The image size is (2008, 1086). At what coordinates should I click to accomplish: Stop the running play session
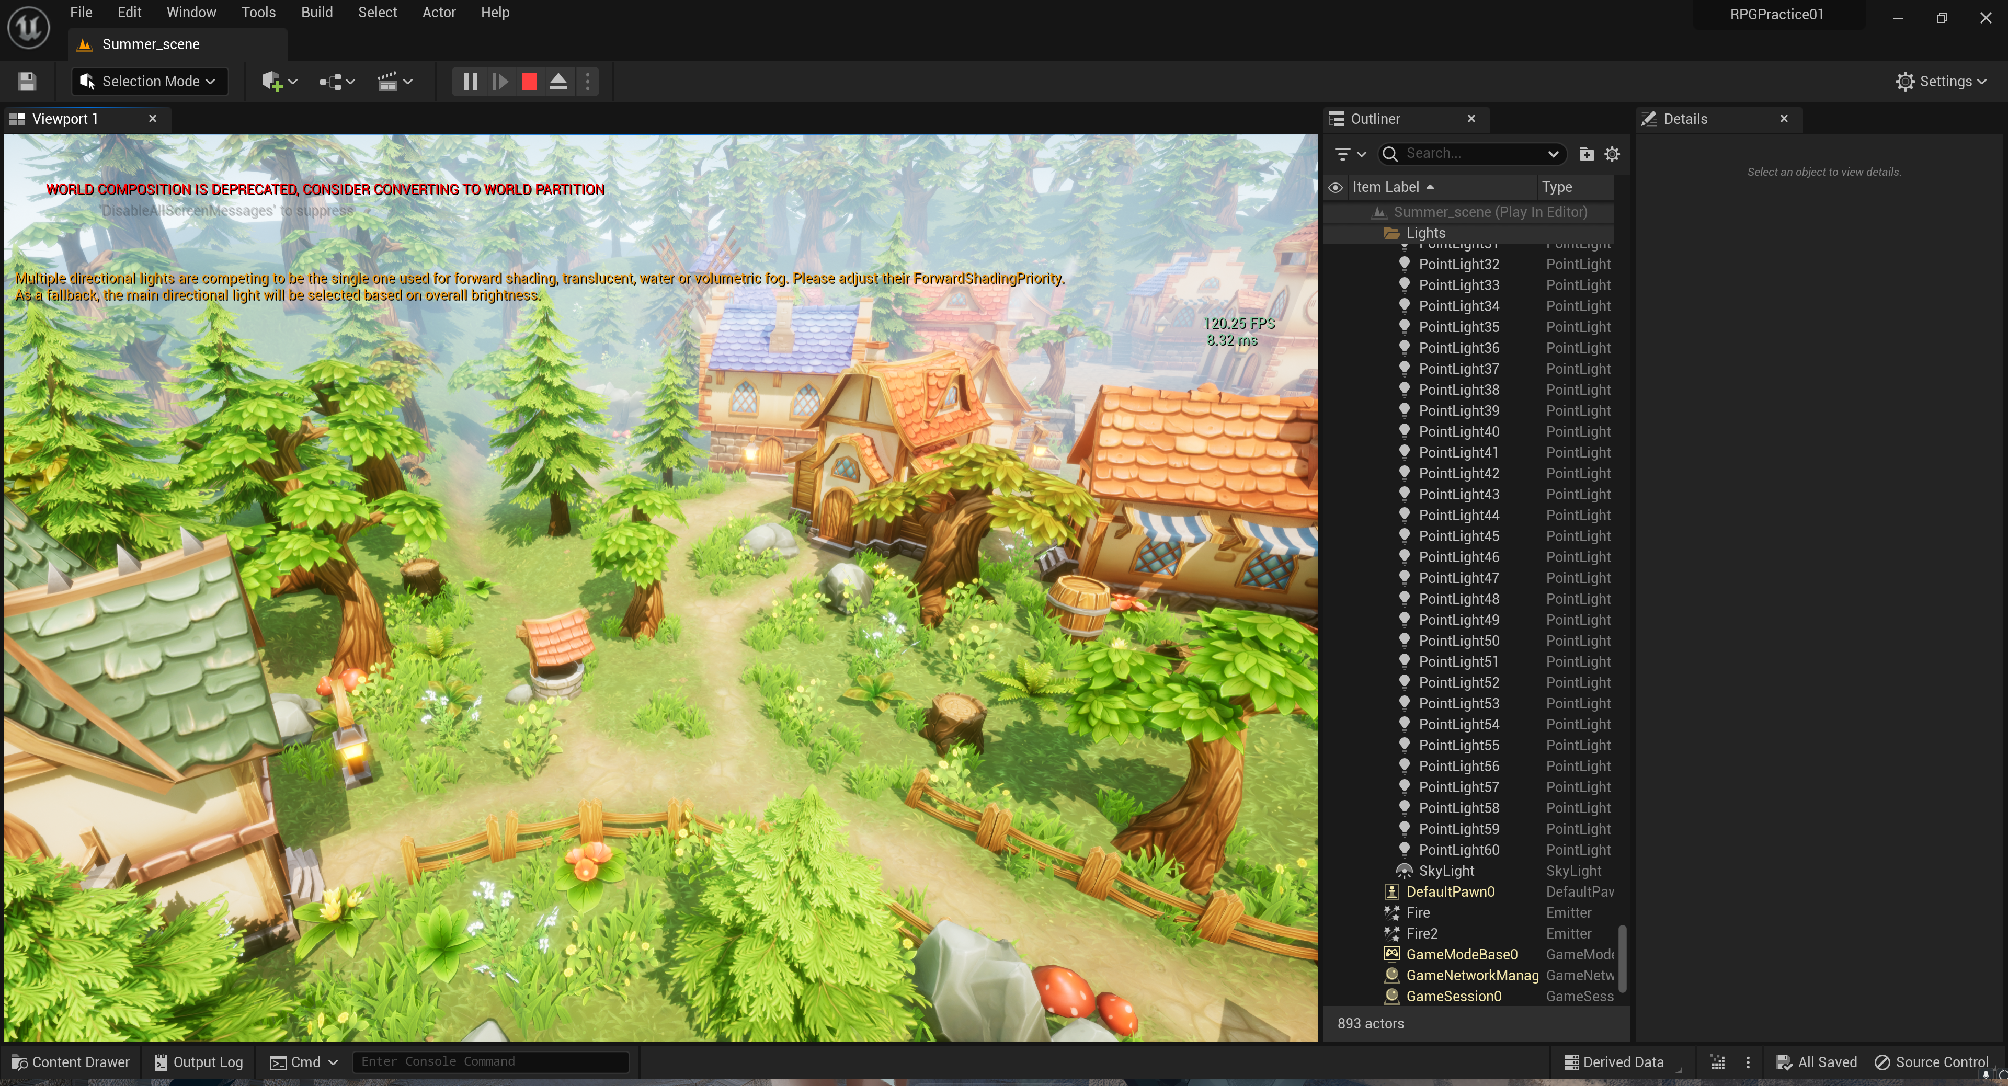point(529,81)
